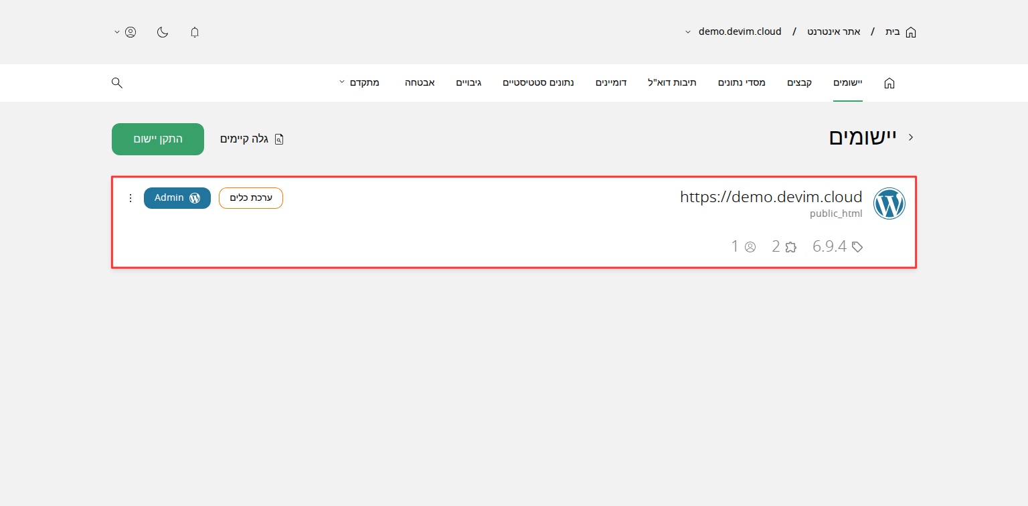Expand the מתקדם menu

(x=359, y=82)
